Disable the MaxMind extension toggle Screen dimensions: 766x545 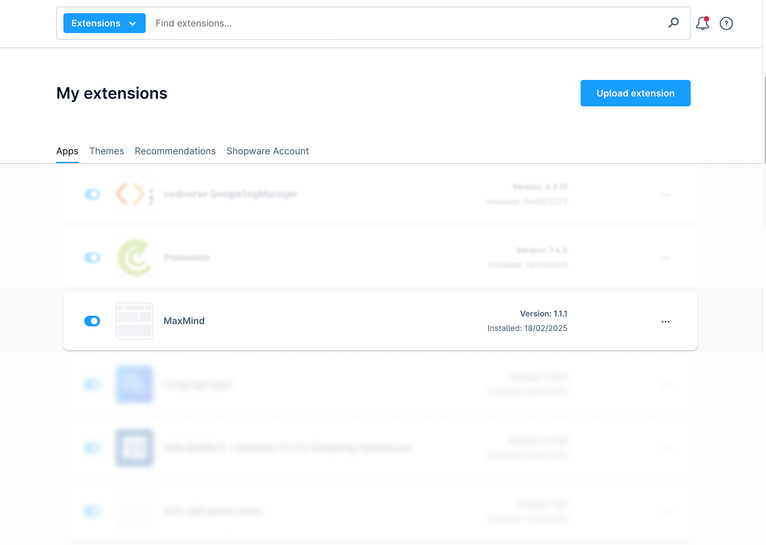(x=92, y=321)
